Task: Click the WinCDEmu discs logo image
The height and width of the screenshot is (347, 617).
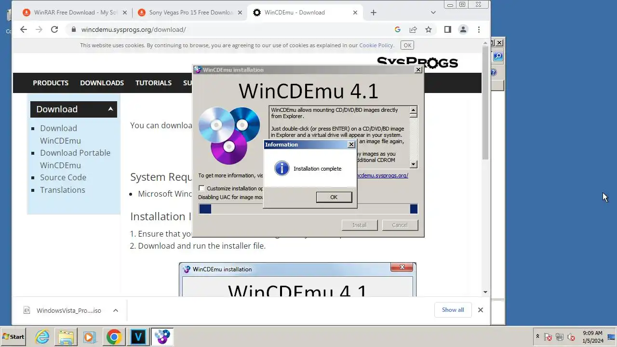Action: coord(229,135)
